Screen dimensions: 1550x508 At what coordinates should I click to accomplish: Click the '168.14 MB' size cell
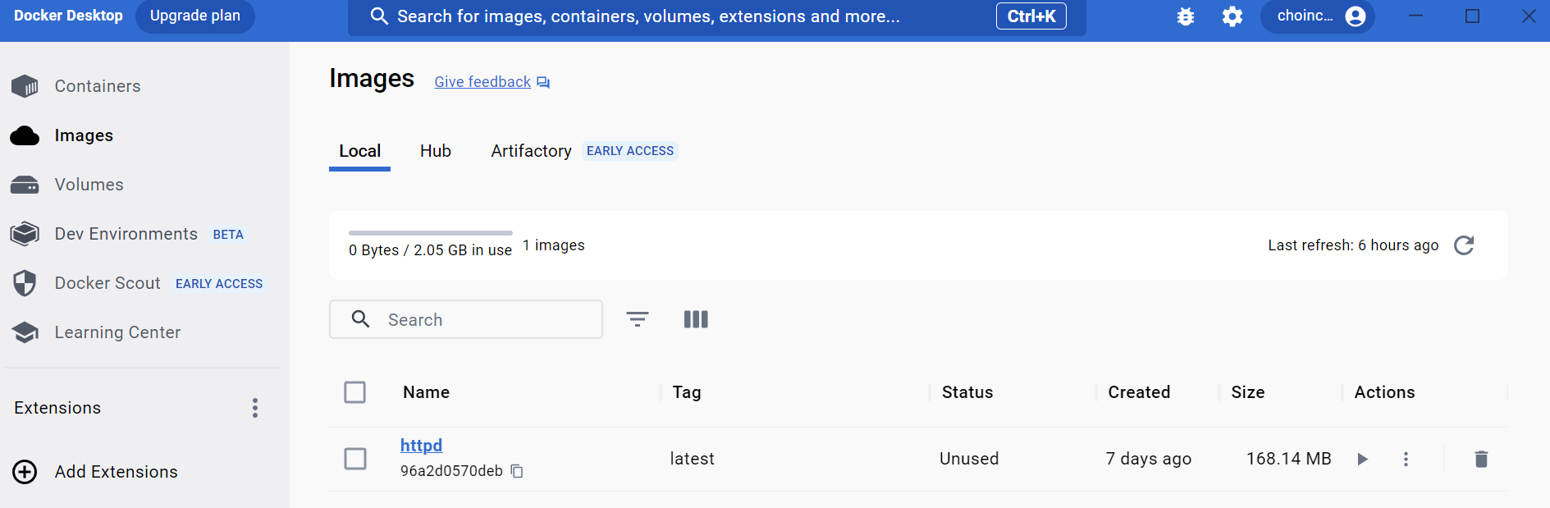[1289, 459]
